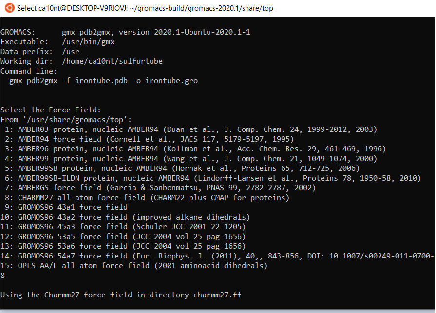This screenshot has height=313, width=436.
Task: Click the 'gmx pdb2gmx -f irontube.pdb' command
Action: point(103,81)
